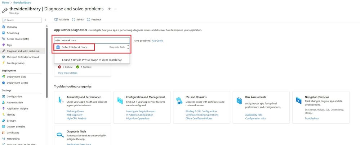The width and height of the screenshot is (360, 145).
Task: Click the Identity key icon
Action: click(4, 114)
